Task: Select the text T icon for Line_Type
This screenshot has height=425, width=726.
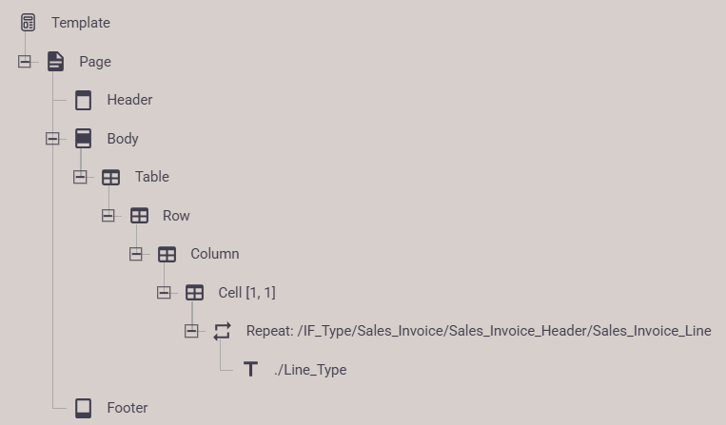Action: click(x=250, y=370)
